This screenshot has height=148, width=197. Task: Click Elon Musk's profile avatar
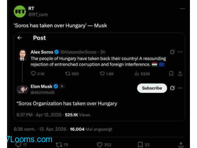[22, 89]
